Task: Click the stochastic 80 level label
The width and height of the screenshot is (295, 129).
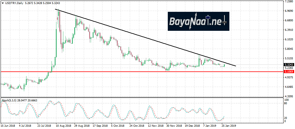Action: [x=286, y=103]
